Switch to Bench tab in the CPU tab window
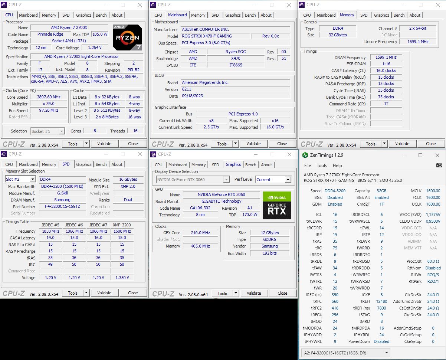This screenshot has width=446, height=360. click(x=101, y=15)
